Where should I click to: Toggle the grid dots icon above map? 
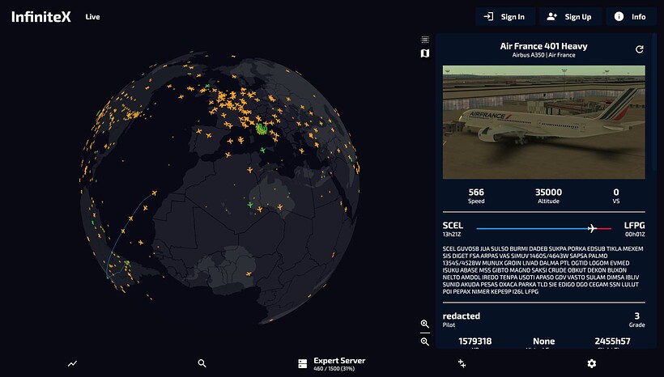(425, 40)
